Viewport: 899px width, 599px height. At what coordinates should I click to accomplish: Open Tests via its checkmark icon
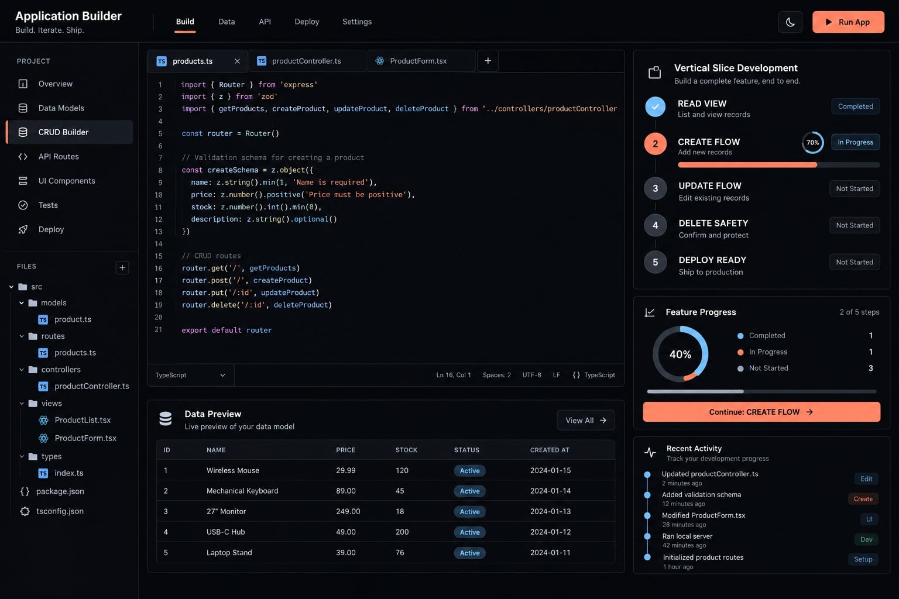(x=23, y=205)
